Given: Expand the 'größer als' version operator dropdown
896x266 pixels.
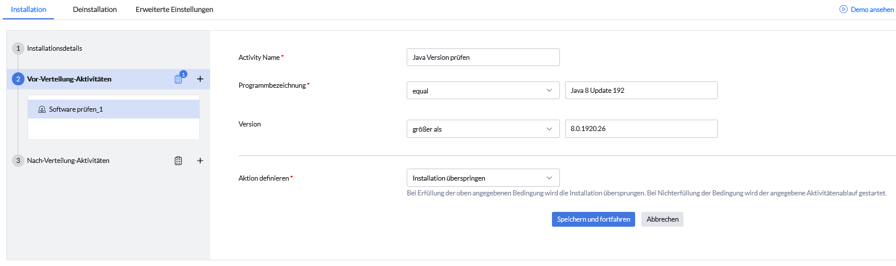Looking at the screenshot, I should click(x=482, y=129).
